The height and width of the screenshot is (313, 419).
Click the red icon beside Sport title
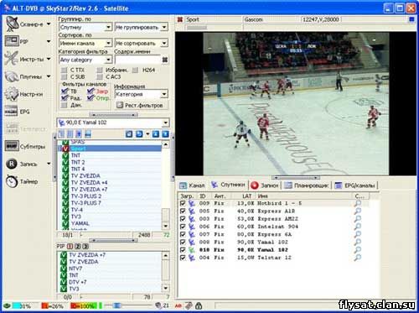(x=180, y=19)
